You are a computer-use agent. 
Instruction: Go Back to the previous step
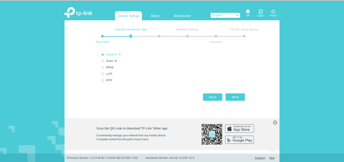coord(212,97)
